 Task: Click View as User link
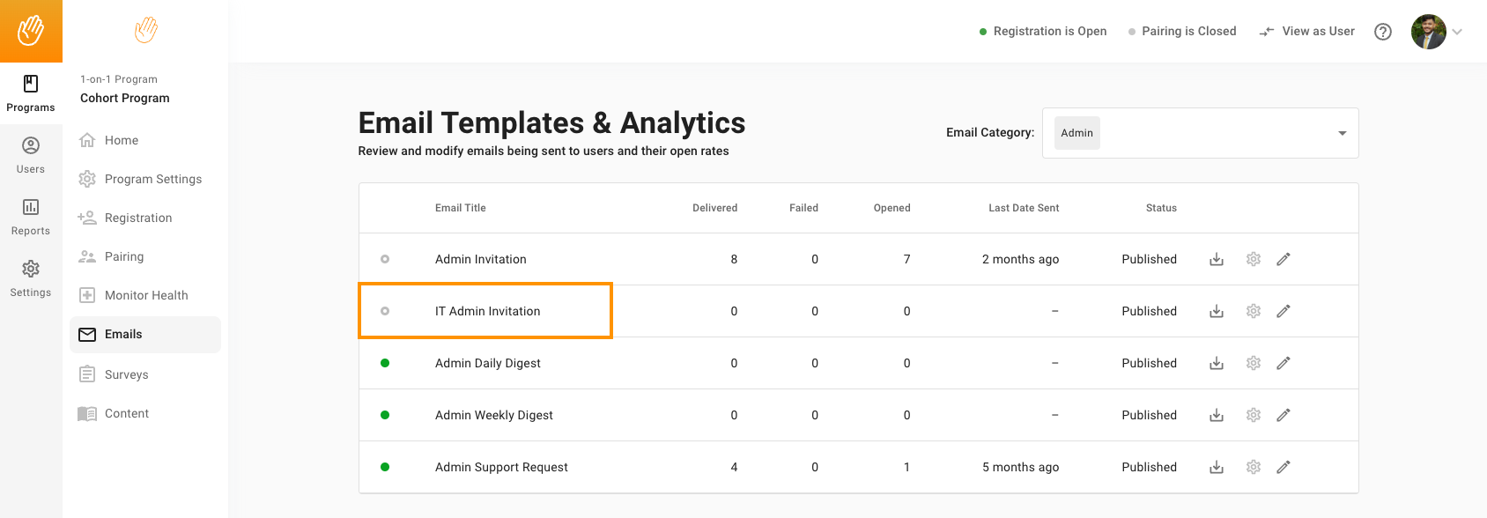1307,31
